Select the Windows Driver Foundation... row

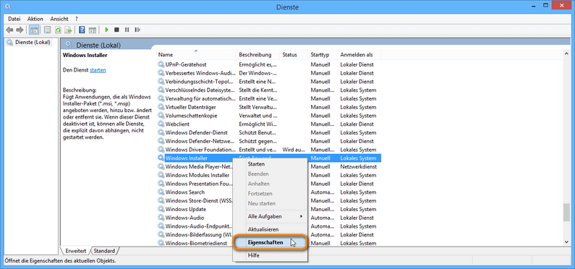269,150
